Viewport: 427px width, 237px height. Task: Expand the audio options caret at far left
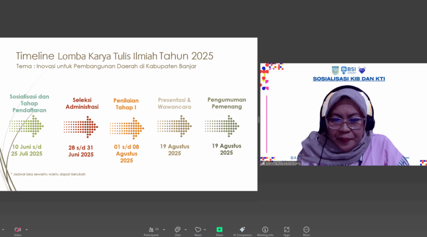click(3, 230)
